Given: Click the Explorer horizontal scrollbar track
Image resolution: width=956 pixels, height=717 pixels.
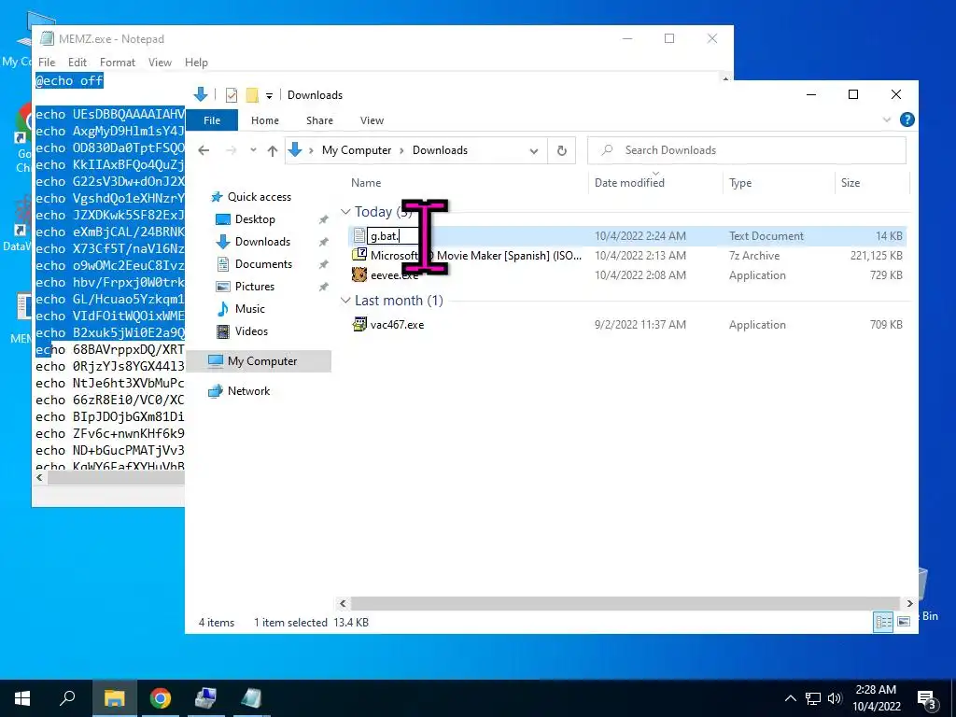Looking at the screenshot, I should [x=626, y=604].
